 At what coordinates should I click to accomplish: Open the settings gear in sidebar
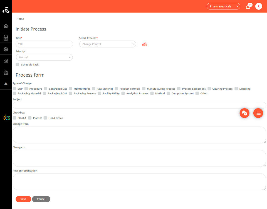tap(6, 49)
